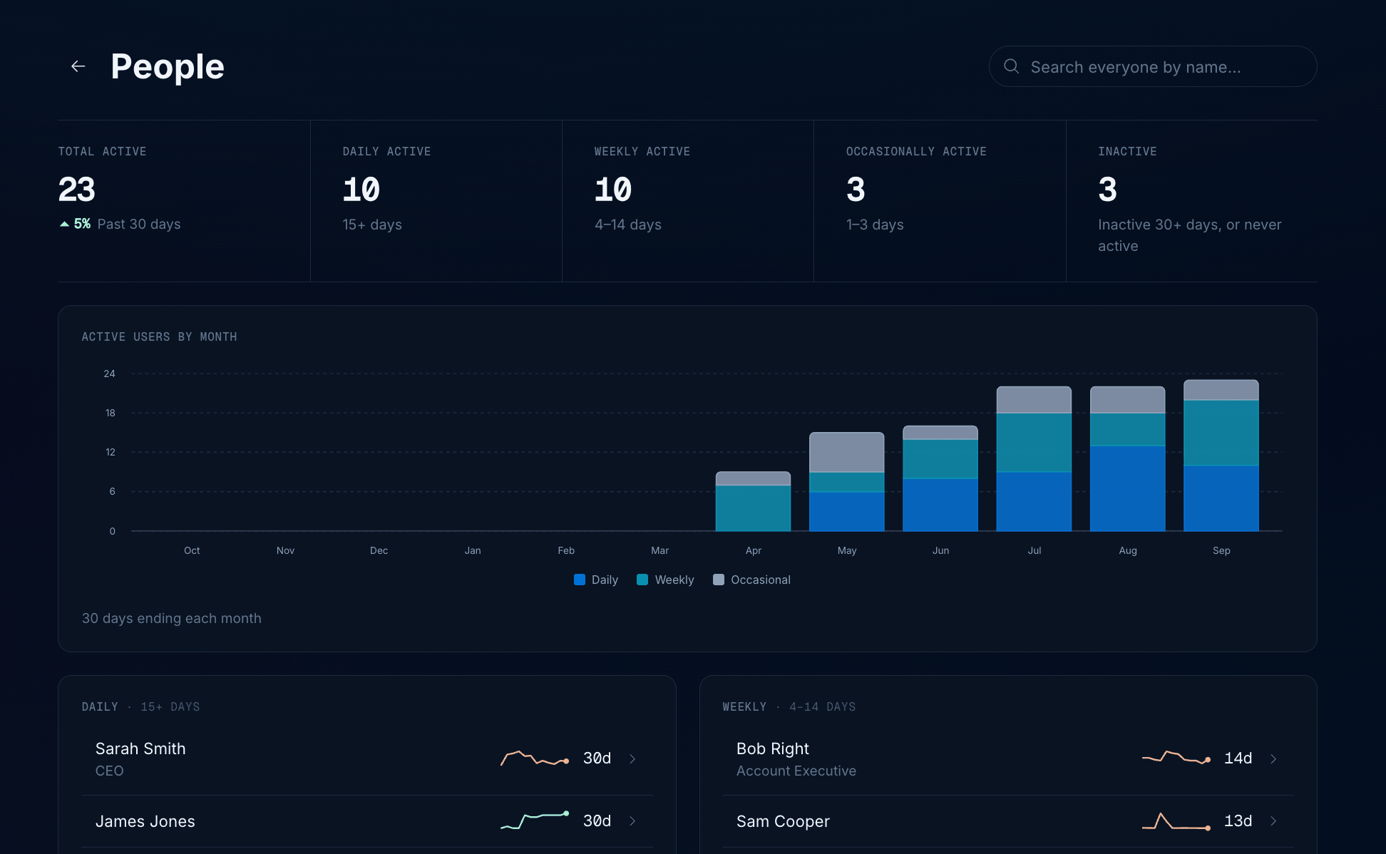Click the Jul bar in the chart
The height and width of the screenshot is (854, 1386).
[x=1034, y=458]
